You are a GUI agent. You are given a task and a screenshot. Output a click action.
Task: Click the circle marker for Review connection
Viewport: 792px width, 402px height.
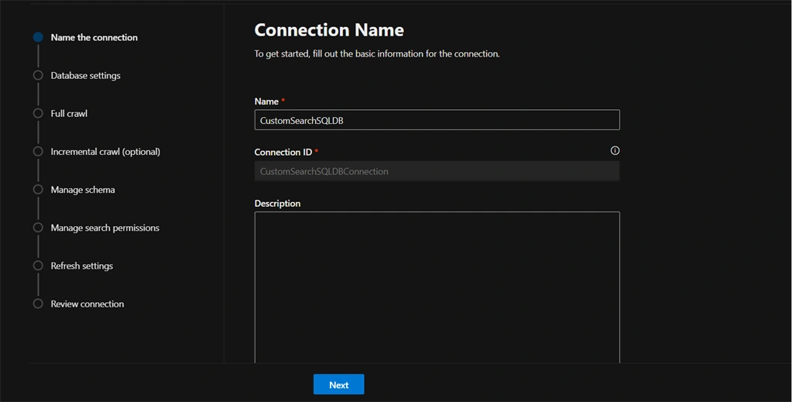click(x=38, y=304)
